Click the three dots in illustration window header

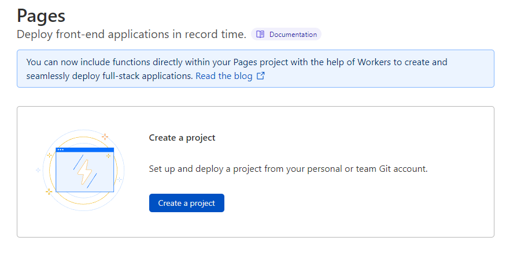point(61,150)
